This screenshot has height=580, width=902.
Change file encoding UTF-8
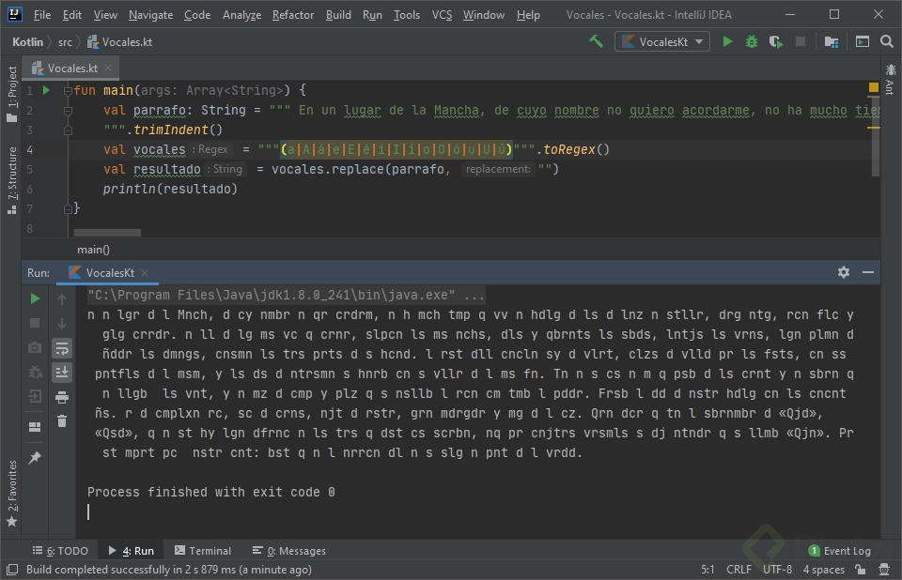click(x=777, y=569)
